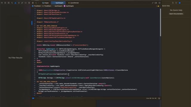Click the Quick Help heading
Image resolution: width=191 pixels, height=107 pixels.
[x=166, y=6]
